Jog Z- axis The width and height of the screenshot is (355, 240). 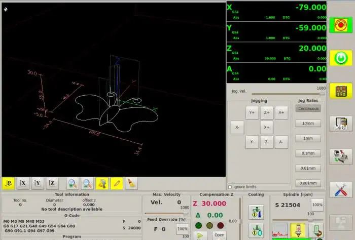pos(267,142)
